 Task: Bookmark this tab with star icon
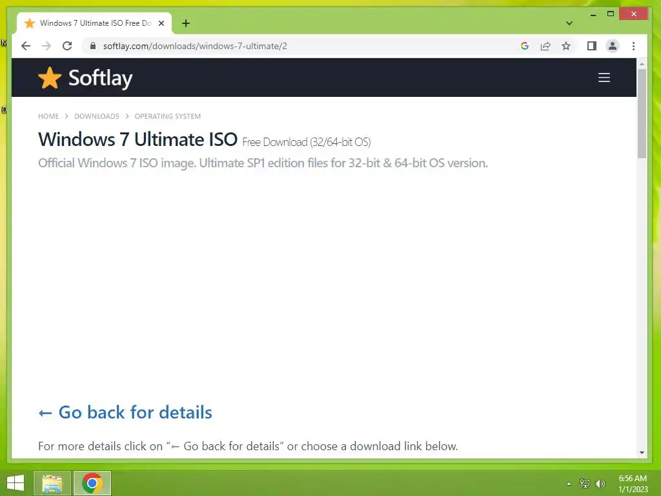pos(565,46)
